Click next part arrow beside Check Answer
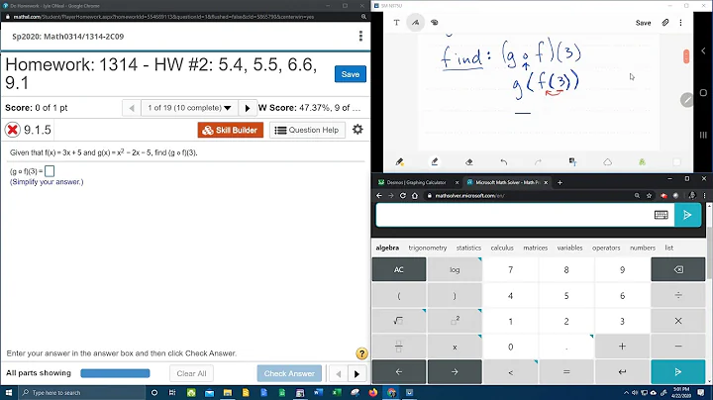 (x=356, y=373)
